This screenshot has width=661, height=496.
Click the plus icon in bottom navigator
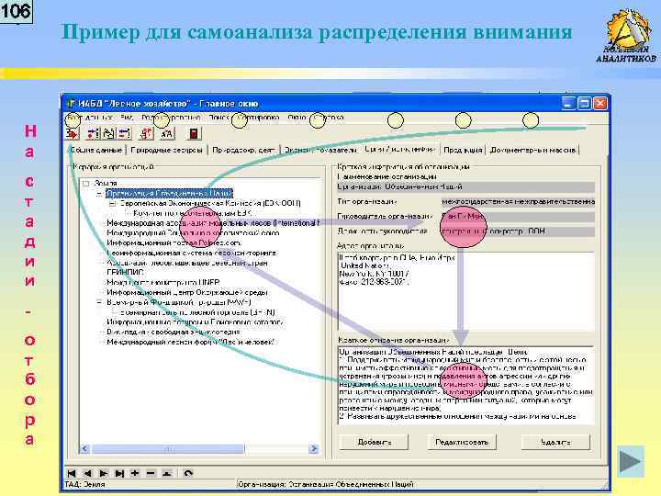[135, 473]
